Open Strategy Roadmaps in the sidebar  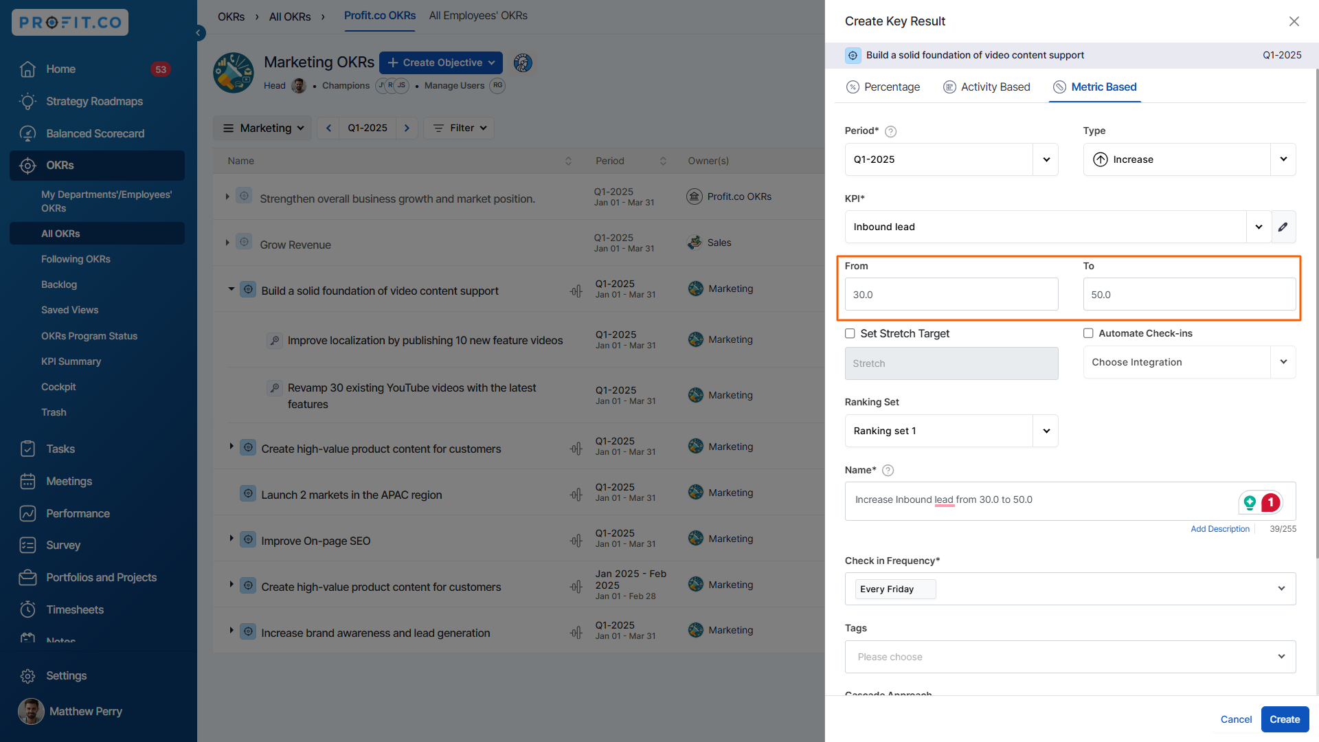[x=94, y=101]
